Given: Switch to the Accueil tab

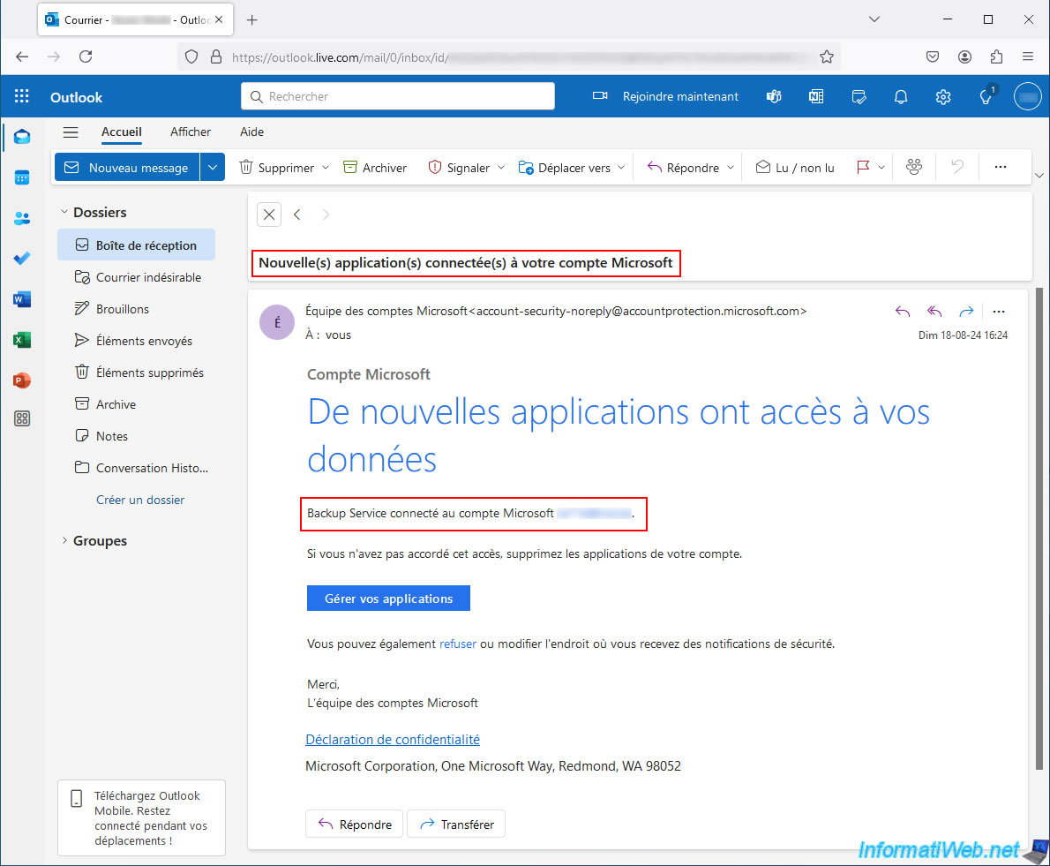Looking at the screenshot, I should tap(121, 132).
